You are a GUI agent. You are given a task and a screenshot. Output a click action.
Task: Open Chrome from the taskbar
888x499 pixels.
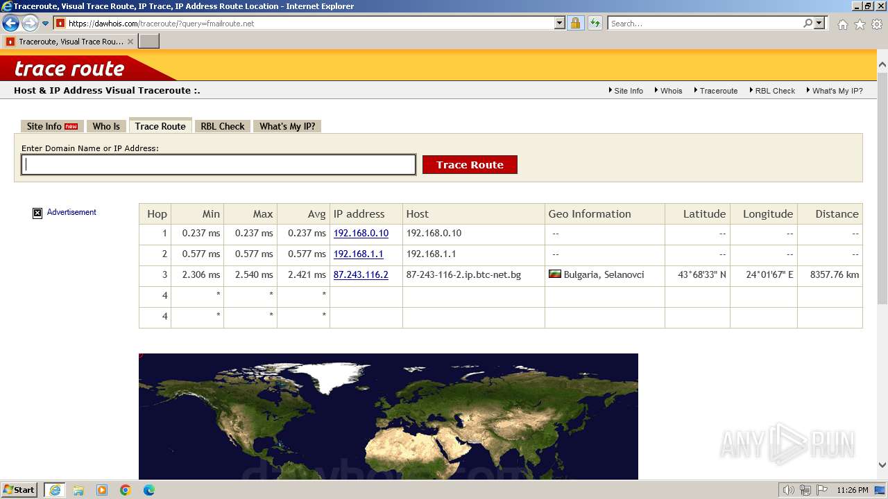[x=126, y=490]
